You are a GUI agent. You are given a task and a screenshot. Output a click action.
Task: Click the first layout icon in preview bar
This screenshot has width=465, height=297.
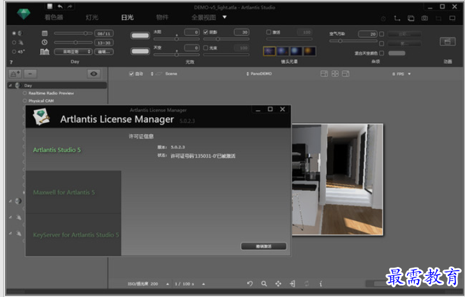pos(324,73)
